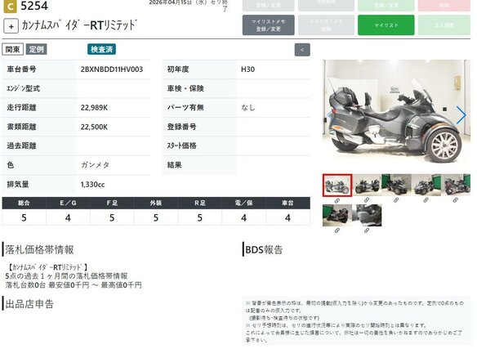Image resolution: width=477 pixels, height=358 pixels.
Task: Select chassis number 2BXNBDD11HV003
Action: click(x=112, y=69)
